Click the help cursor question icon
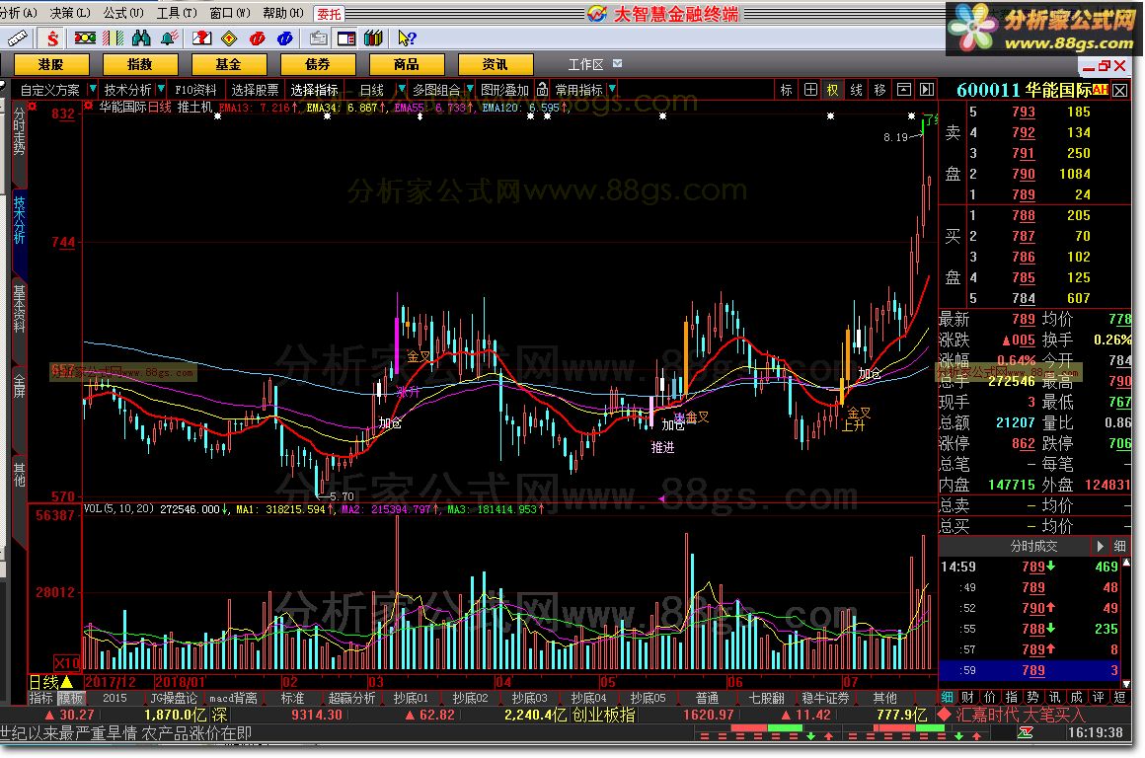Screen dimensions: 1145x758 [407, 38]
